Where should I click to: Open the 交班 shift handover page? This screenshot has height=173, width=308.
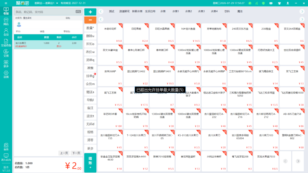[6, 53]
